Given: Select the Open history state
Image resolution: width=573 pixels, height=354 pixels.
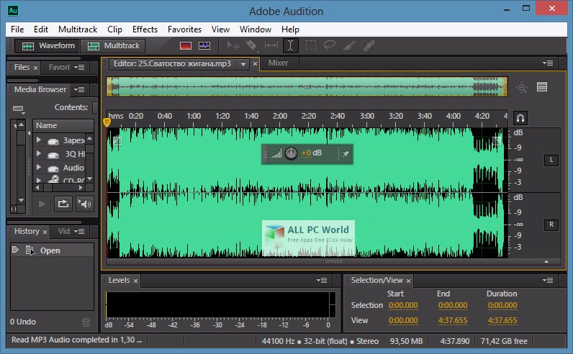Looking at the screenshot, I should pyautogui.click(x=52, y=250).
